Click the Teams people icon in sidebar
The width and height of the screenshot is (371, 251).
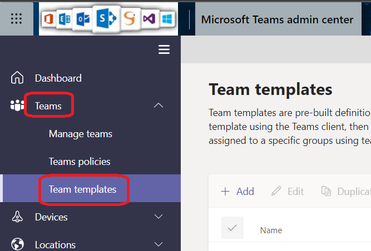17,106
